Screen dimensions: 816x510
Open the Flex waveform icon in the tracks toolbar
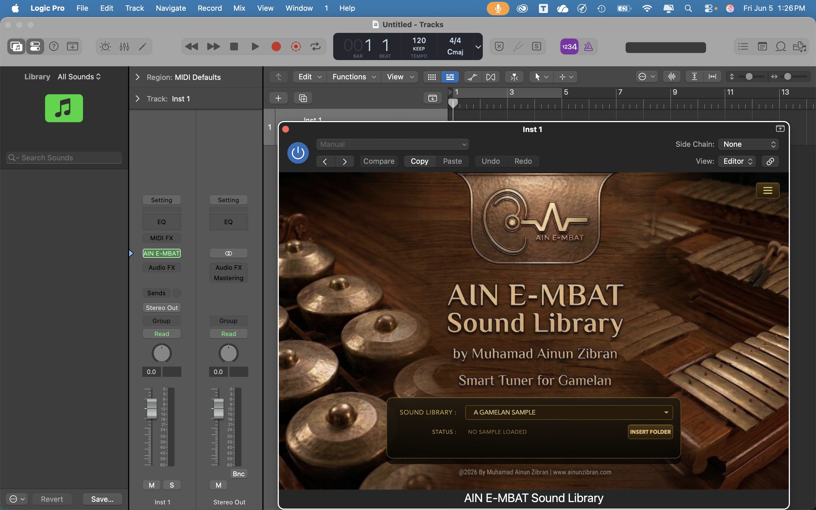(672, 77)
